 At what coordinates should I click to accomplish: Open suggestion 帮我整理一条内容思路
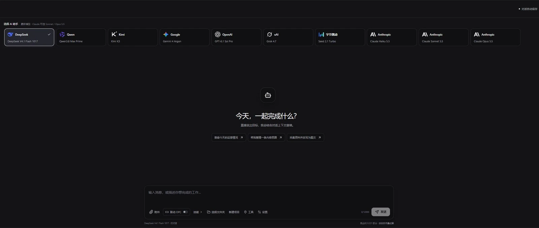pyautogui.click(x=266, y=137)
